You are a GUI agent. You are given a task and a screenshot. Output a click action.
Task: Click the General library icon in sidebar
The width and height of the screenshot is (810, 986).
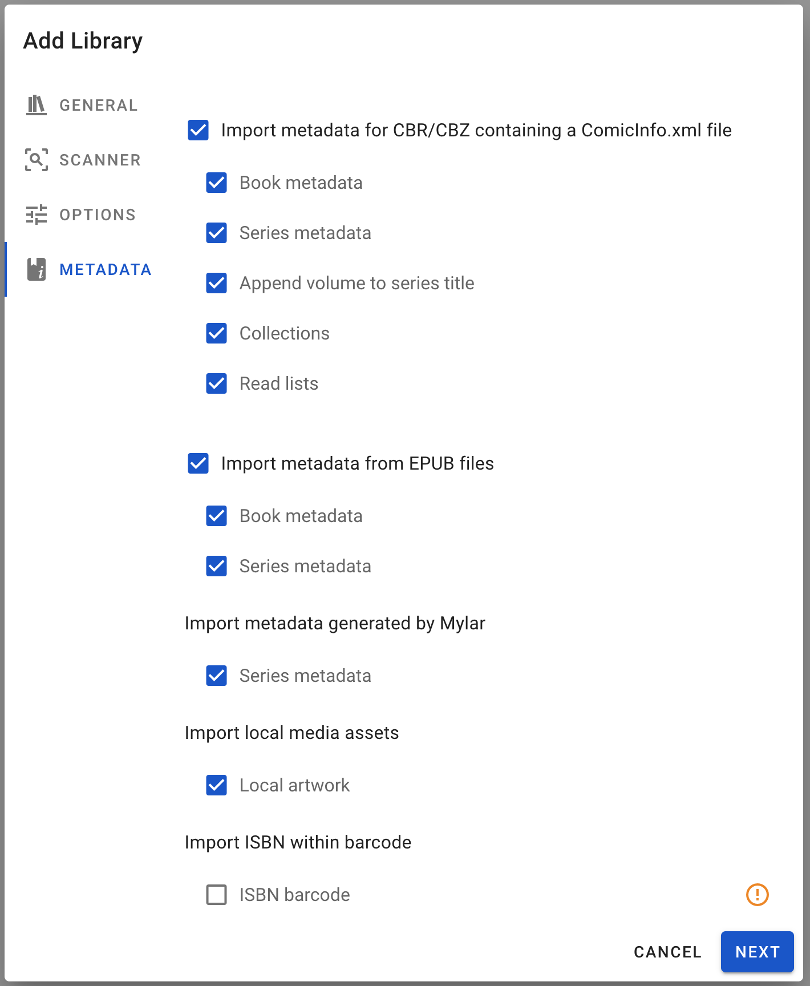pos(35,105)
